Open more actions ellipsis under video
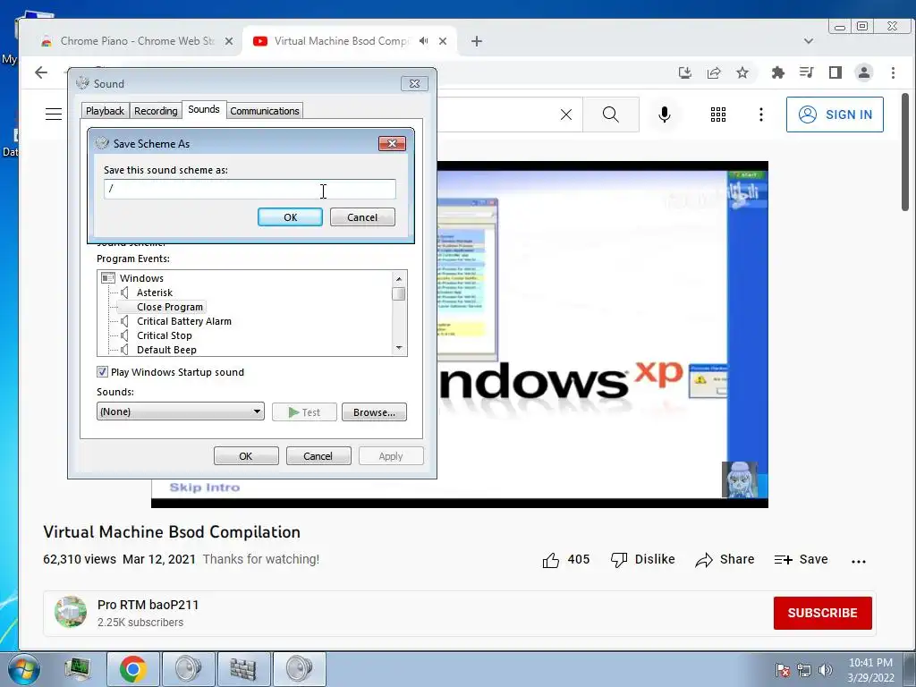The width and height of the screenshot is (916, 687). [859, 562]
